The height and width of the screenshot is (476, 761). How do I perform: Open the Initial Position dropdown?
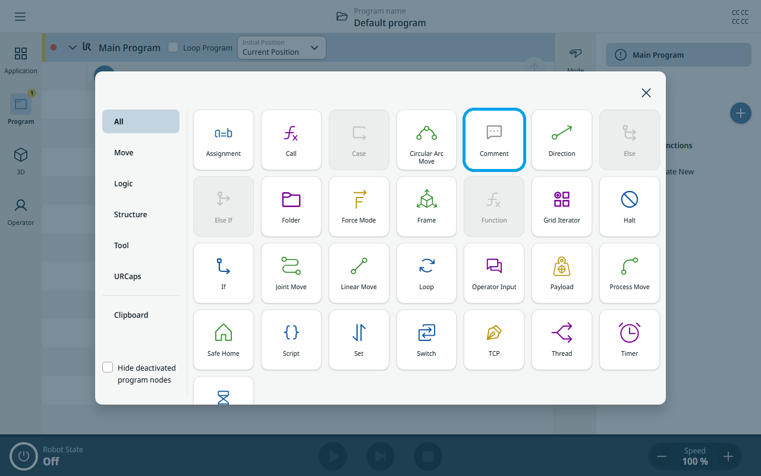pos(281,48)
